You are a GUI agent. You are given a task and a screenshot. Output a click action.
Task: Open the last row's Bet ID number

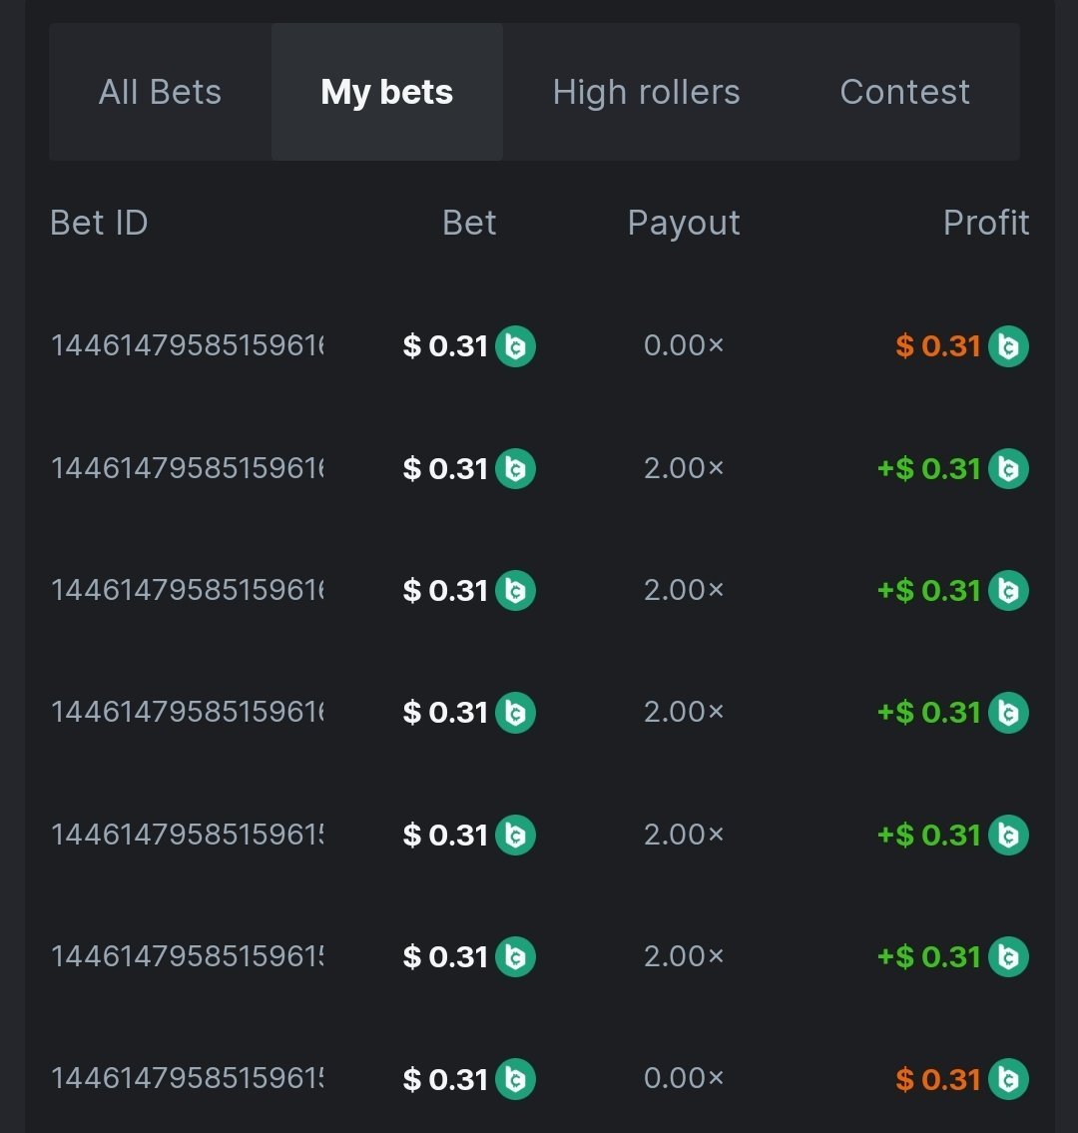187,1079
